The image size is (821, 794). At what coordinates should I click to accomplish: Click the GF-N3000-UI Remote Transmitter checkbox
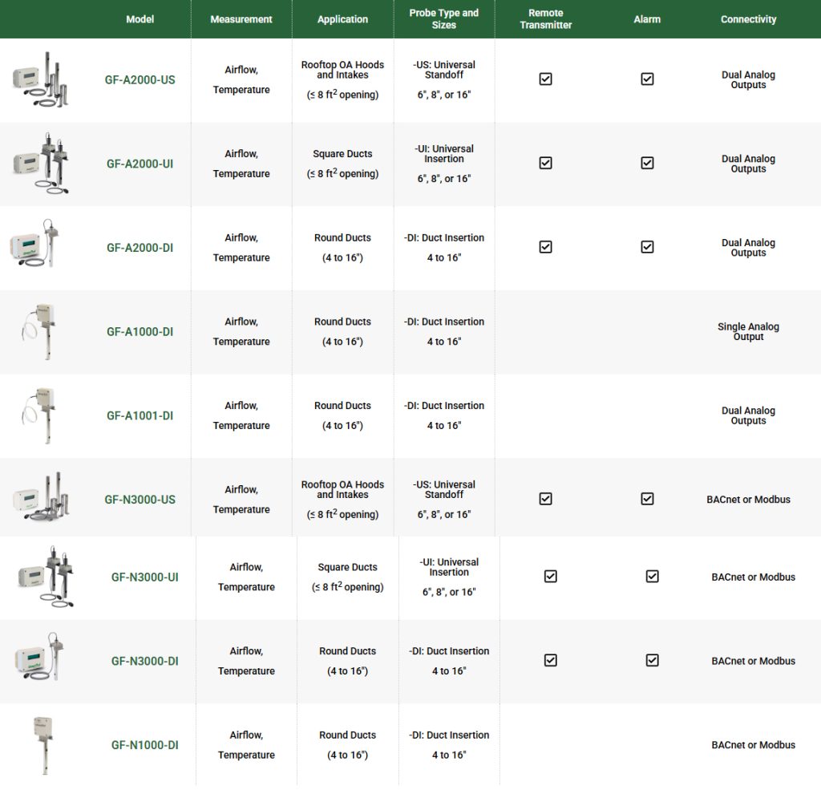point(550,576)
